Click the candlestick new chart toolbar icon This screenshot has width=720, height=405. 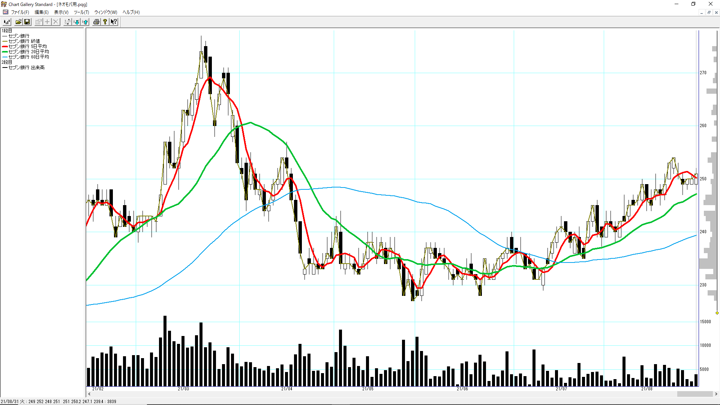click(7, 22)
